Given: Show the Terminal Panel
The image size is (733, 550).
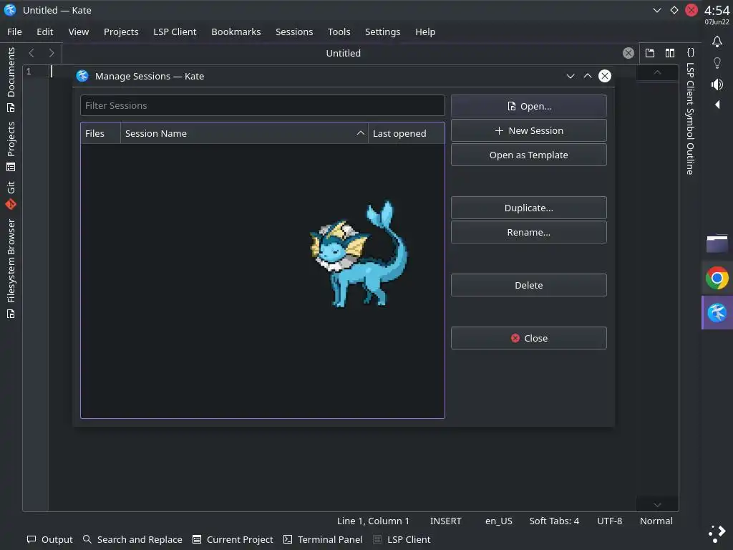Looking at the screenshot, I should click(323, 539).
